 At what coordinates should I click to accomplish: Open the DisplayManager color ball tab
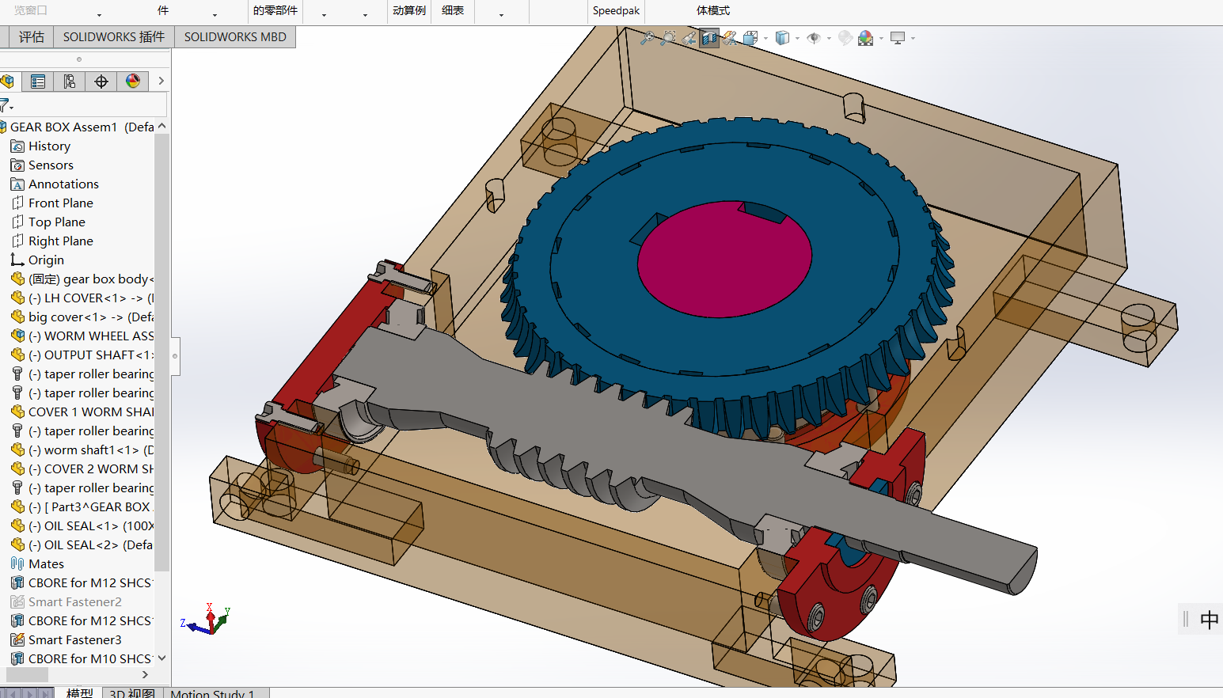(133, 82)
